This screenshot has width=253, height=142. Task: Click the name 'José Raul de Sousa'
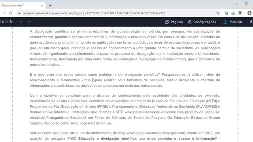(x=95, y=123)
